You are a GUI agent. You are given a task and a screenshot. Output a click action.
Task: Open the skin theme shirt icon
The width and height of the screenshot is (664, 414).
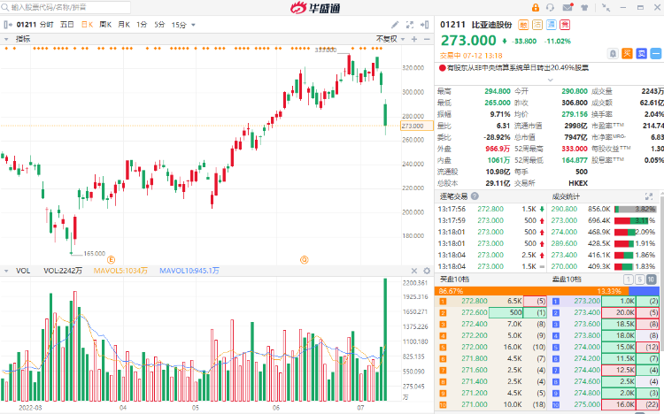pos(584,8)
